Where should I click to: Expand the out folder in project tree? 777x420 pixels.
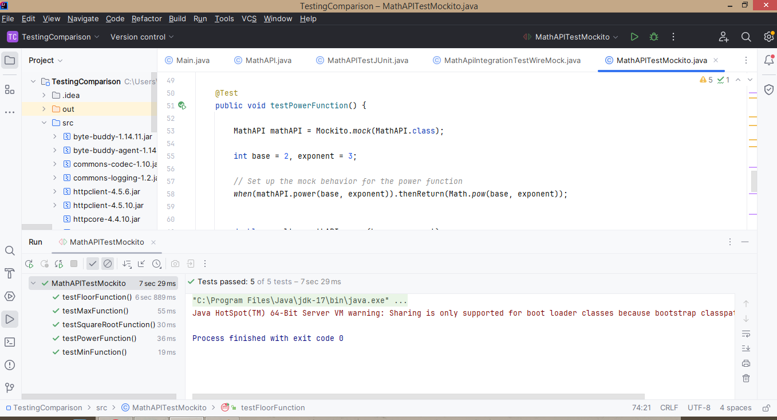pos(44,109)
